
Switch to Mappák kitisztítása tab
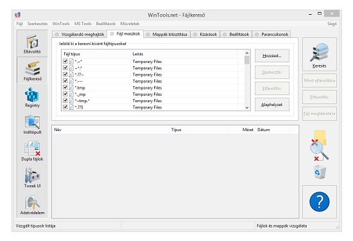[x=167, y=34]
